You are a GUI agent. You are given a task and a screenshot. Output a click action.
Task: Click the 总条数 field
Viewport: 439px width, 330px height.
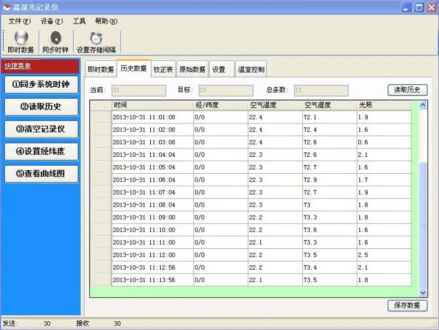coord(321,90)
